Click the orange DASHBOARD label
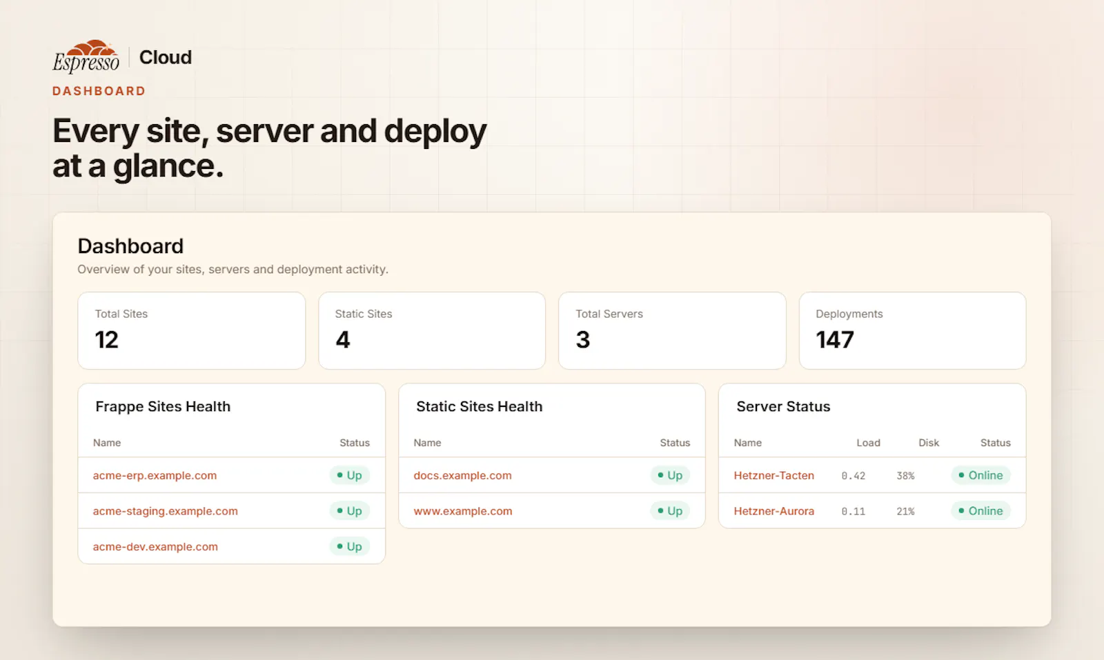 pos(99,91)
